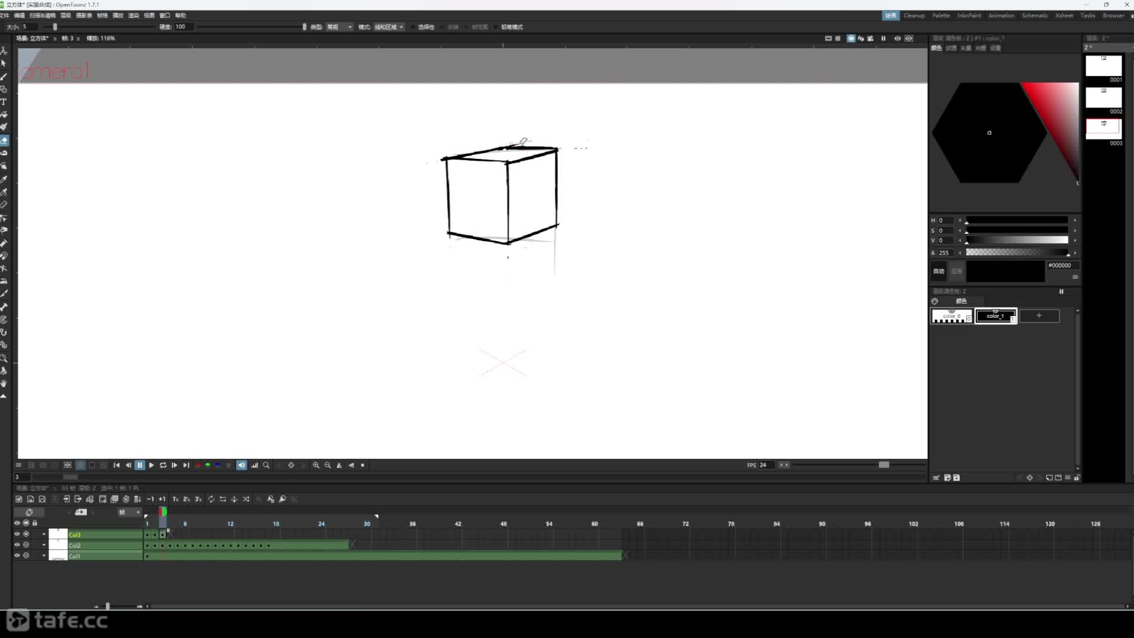The height and width of the screenshot is (638, 1134).
Task: Switch to InknPaint room tab
Action: click(969, 15)
